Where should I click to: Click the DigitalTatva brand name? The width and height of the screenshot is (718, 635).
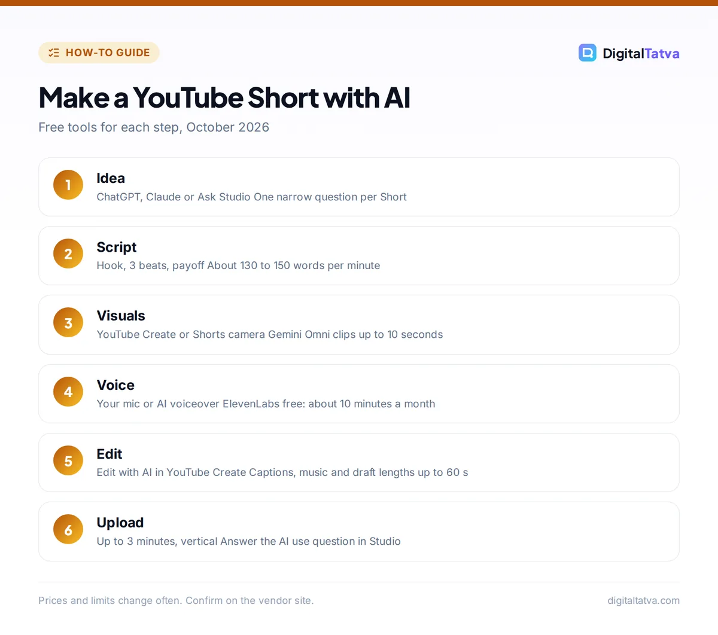pyautogui.click(x=641, y=53)
